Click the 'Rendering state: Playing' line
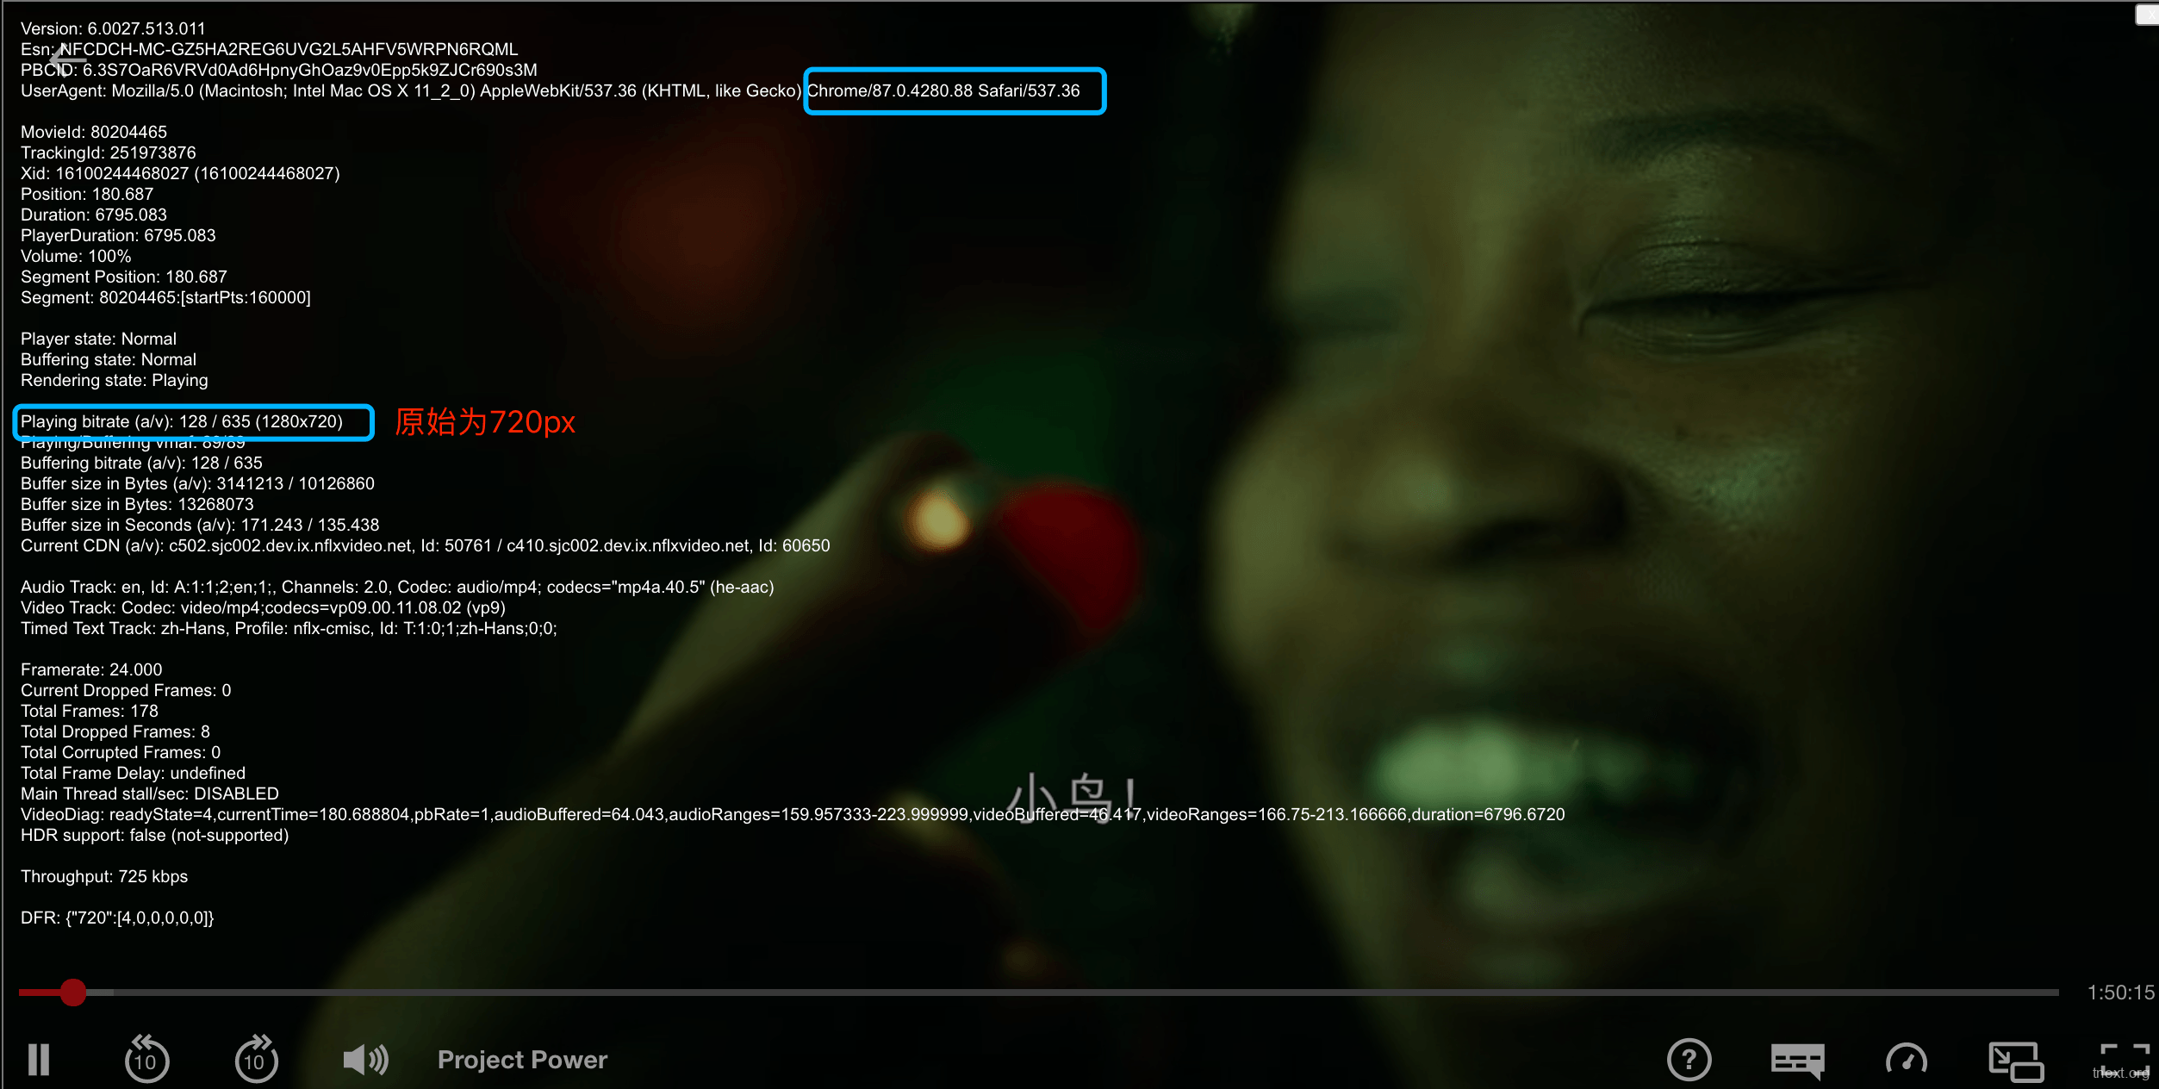This screenshot has height=1089, width=2159. coord(115,380)
